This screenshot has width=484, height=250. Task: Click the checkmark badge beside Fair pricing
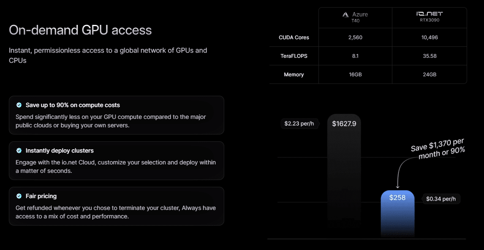tap(19, 196)
